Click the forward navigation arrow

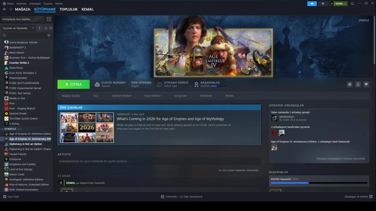[x=11, y=9]
